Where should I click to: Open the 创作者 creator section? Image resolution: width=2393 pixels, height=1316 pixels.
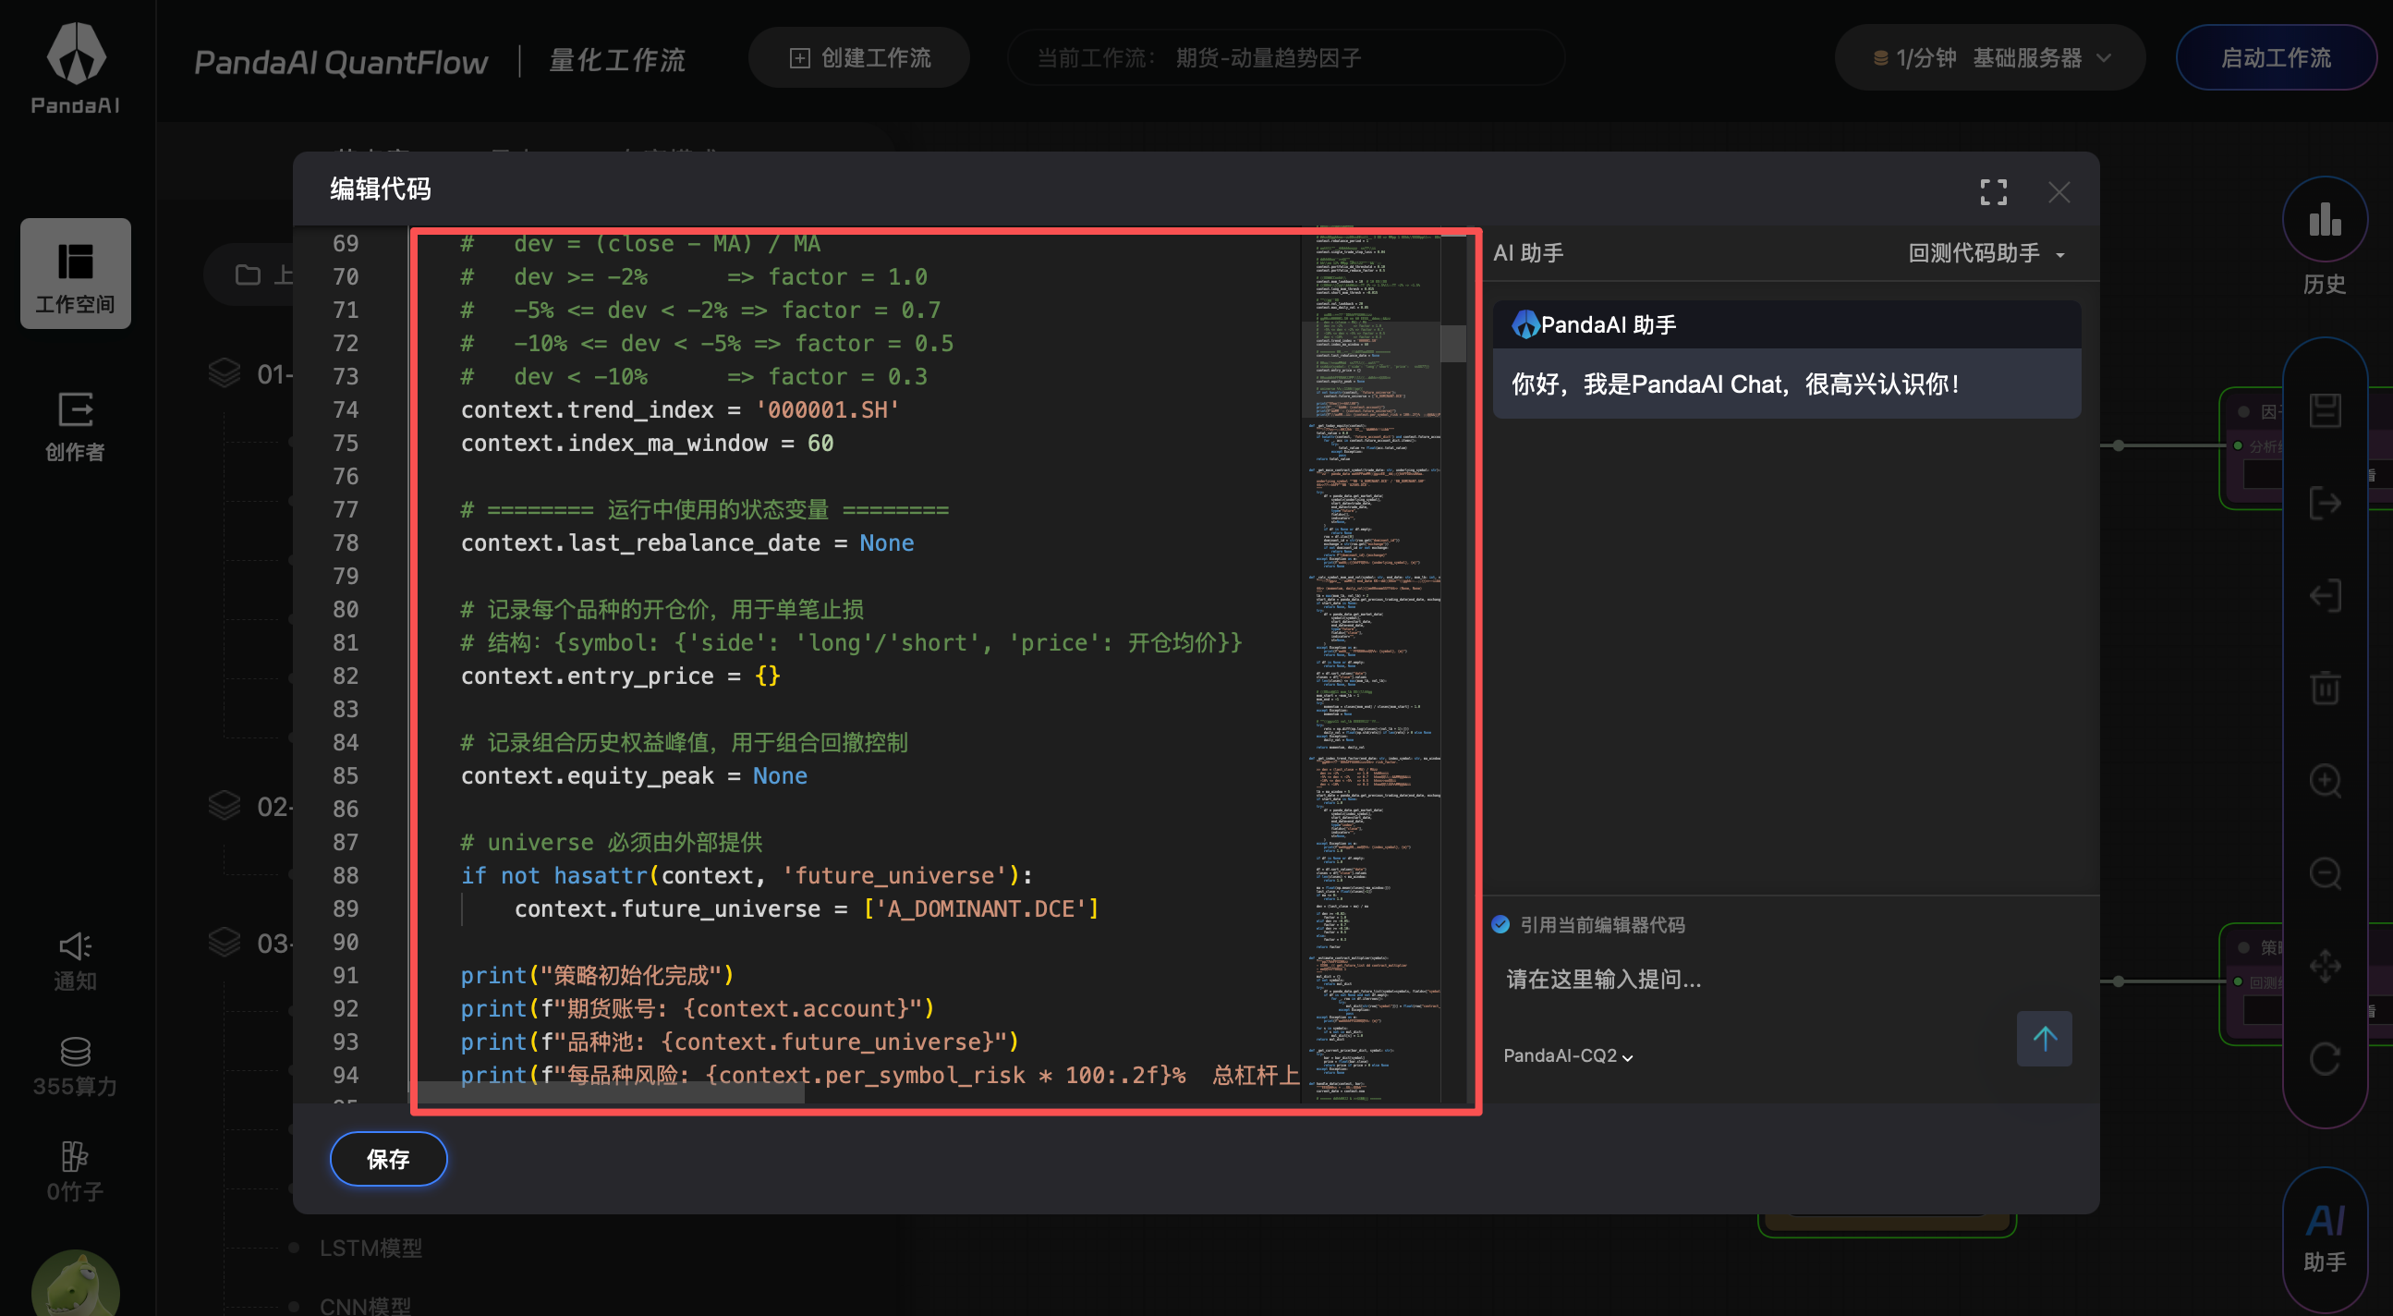pyautogui.click(x=75, y=427)
